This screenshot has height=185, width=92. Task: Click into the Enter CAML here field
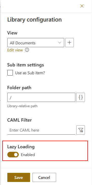pyautogui.click(x=41, y=130)
